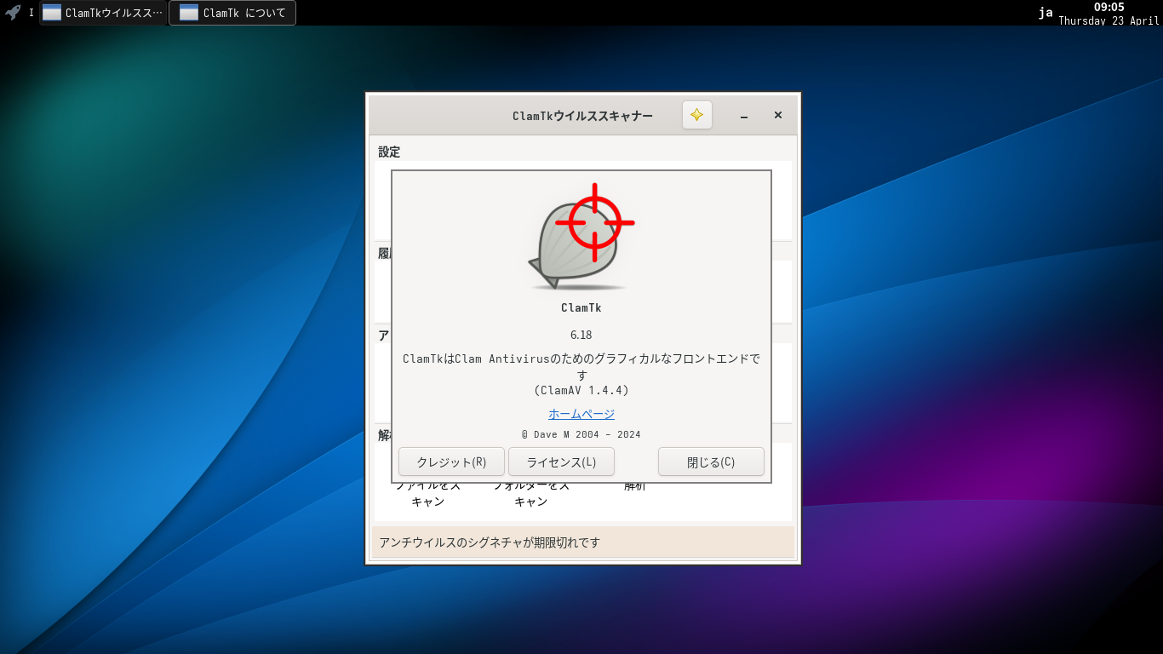Viewport: 1163px width, 654px height.
Task: Close the ClamTkウイルススキャナー main window
Action: pos(777,115)
